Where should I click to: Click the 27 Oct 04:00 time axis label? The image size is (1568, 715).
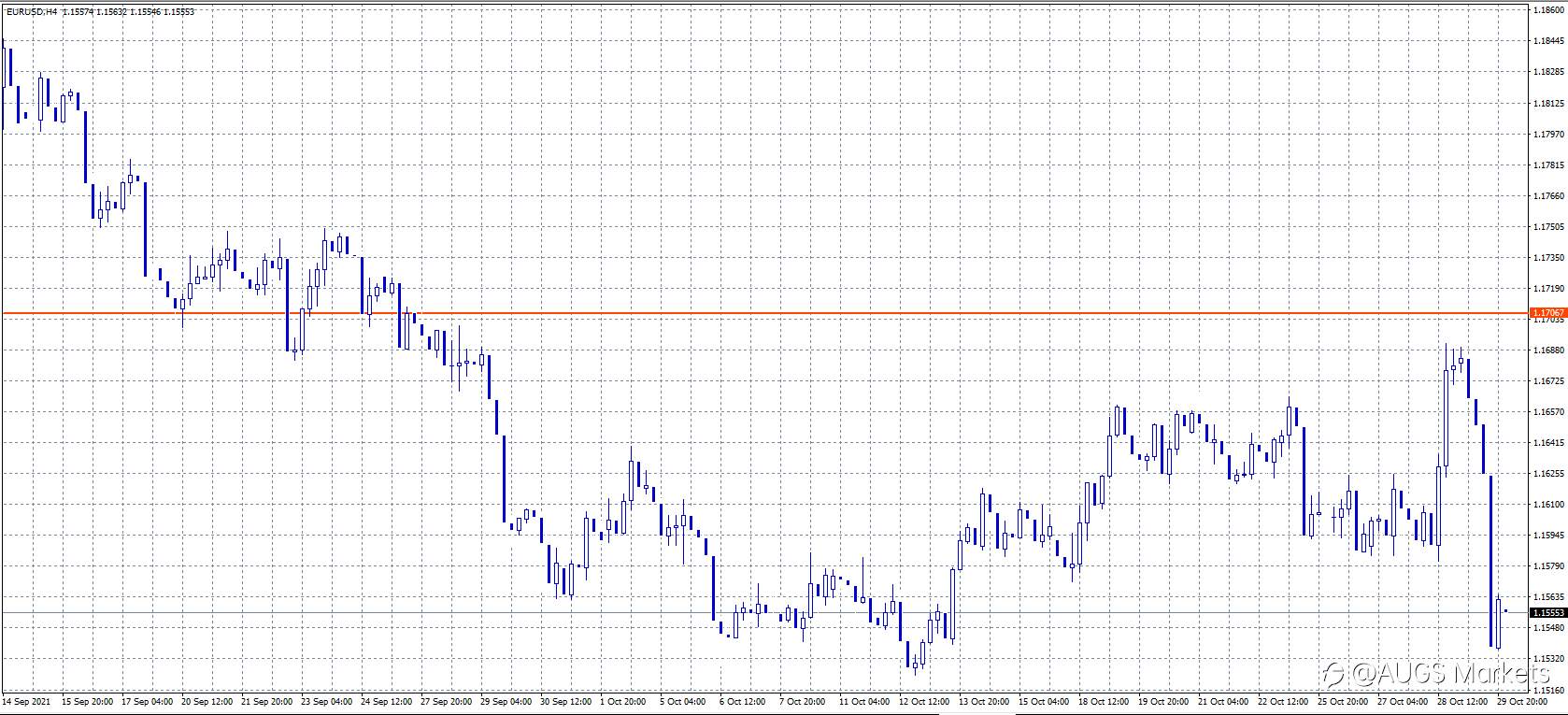click(1404, 700)
